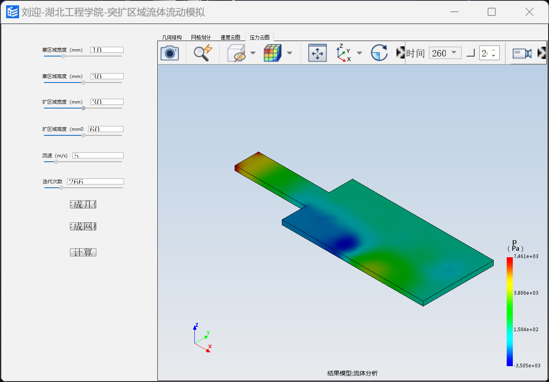This screenshot has height=382, width=549.
Task: Click the 7.461e+03 legend value
Action: click(526, 256)
